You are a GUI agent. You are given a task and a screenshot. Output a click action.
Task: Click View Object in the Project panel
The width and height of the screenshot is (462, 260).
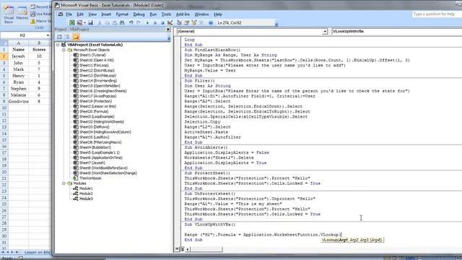[67, 37]
